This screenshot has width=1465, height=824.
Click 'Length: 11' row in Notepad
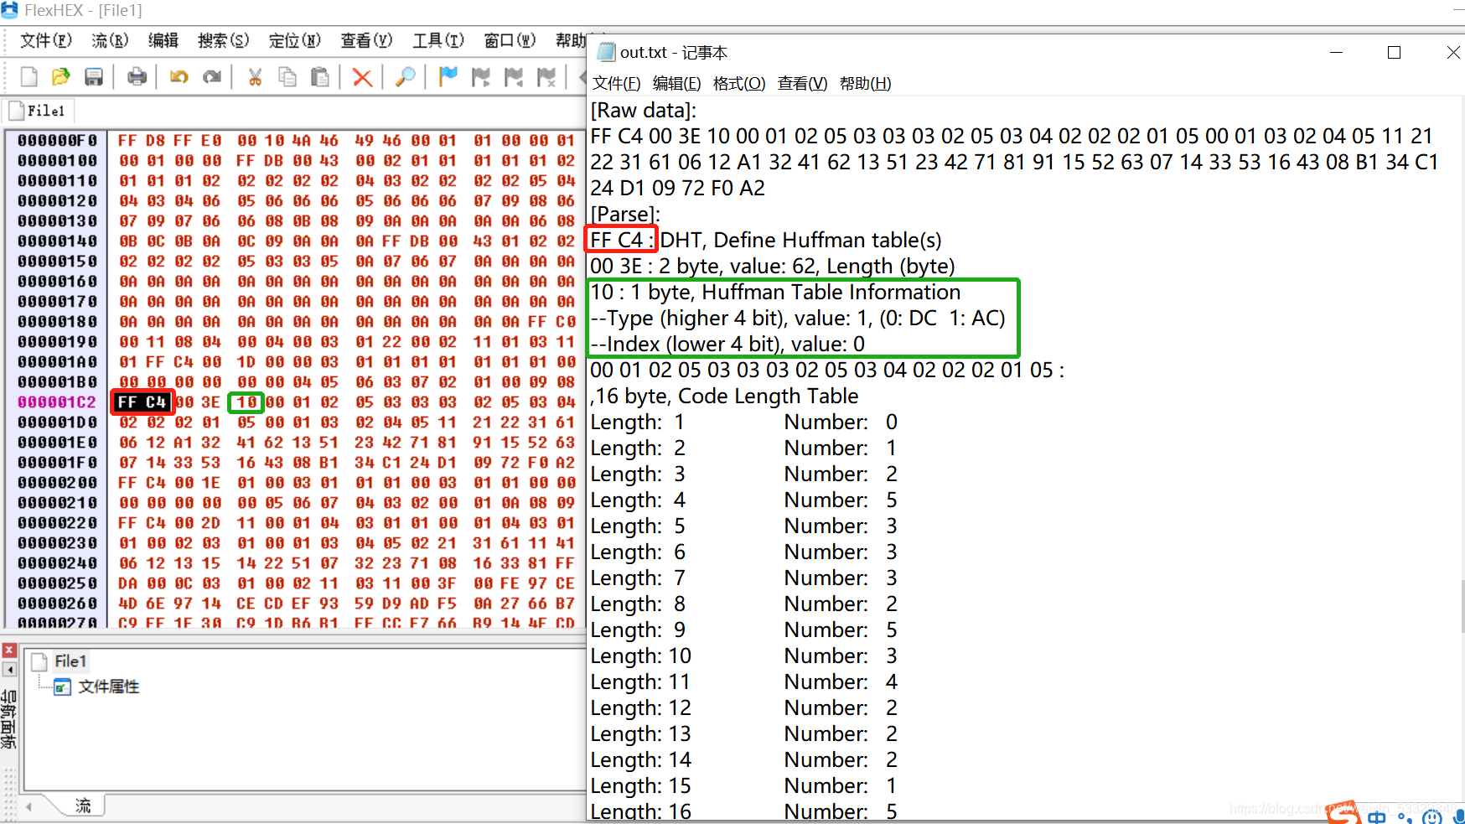(744, 682)
